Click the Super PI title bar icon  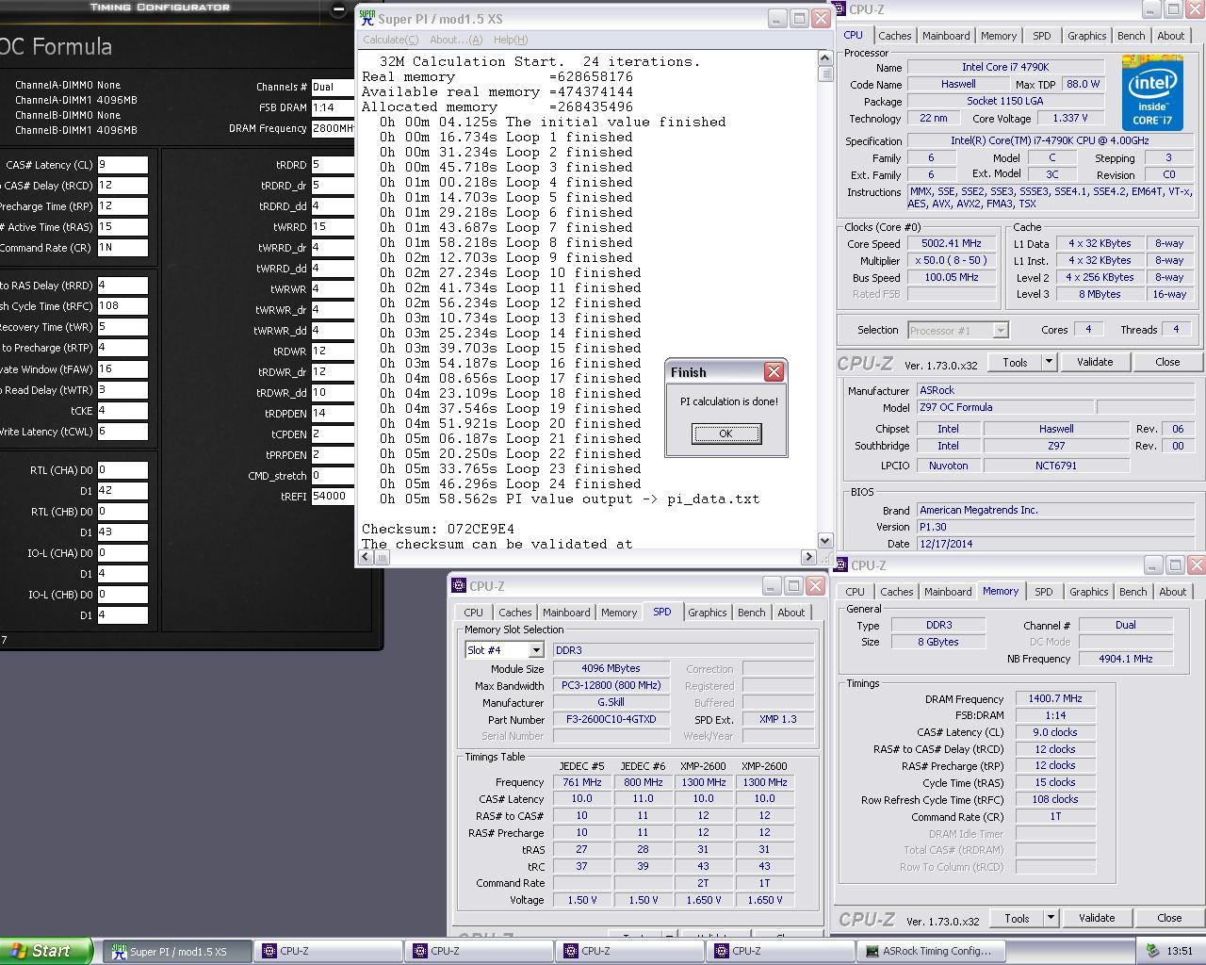367,18
